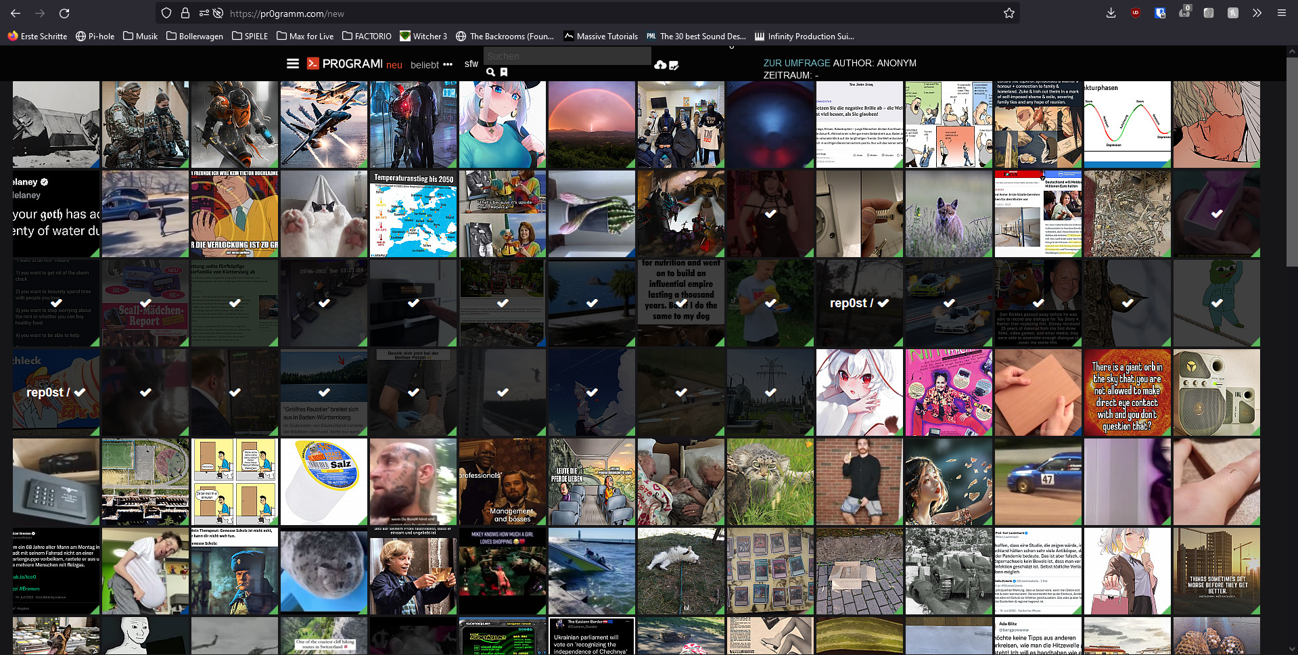Open the keypad safe thumbnail

(56, 482)
